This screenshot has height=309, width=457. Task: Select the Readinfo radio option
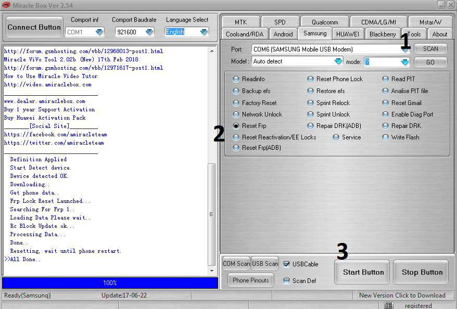coord(236,79)
